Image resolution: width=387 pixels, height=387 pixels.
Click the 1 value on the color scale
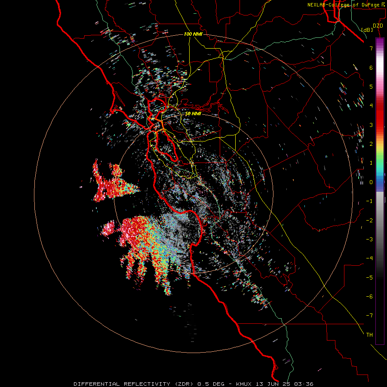371,163
